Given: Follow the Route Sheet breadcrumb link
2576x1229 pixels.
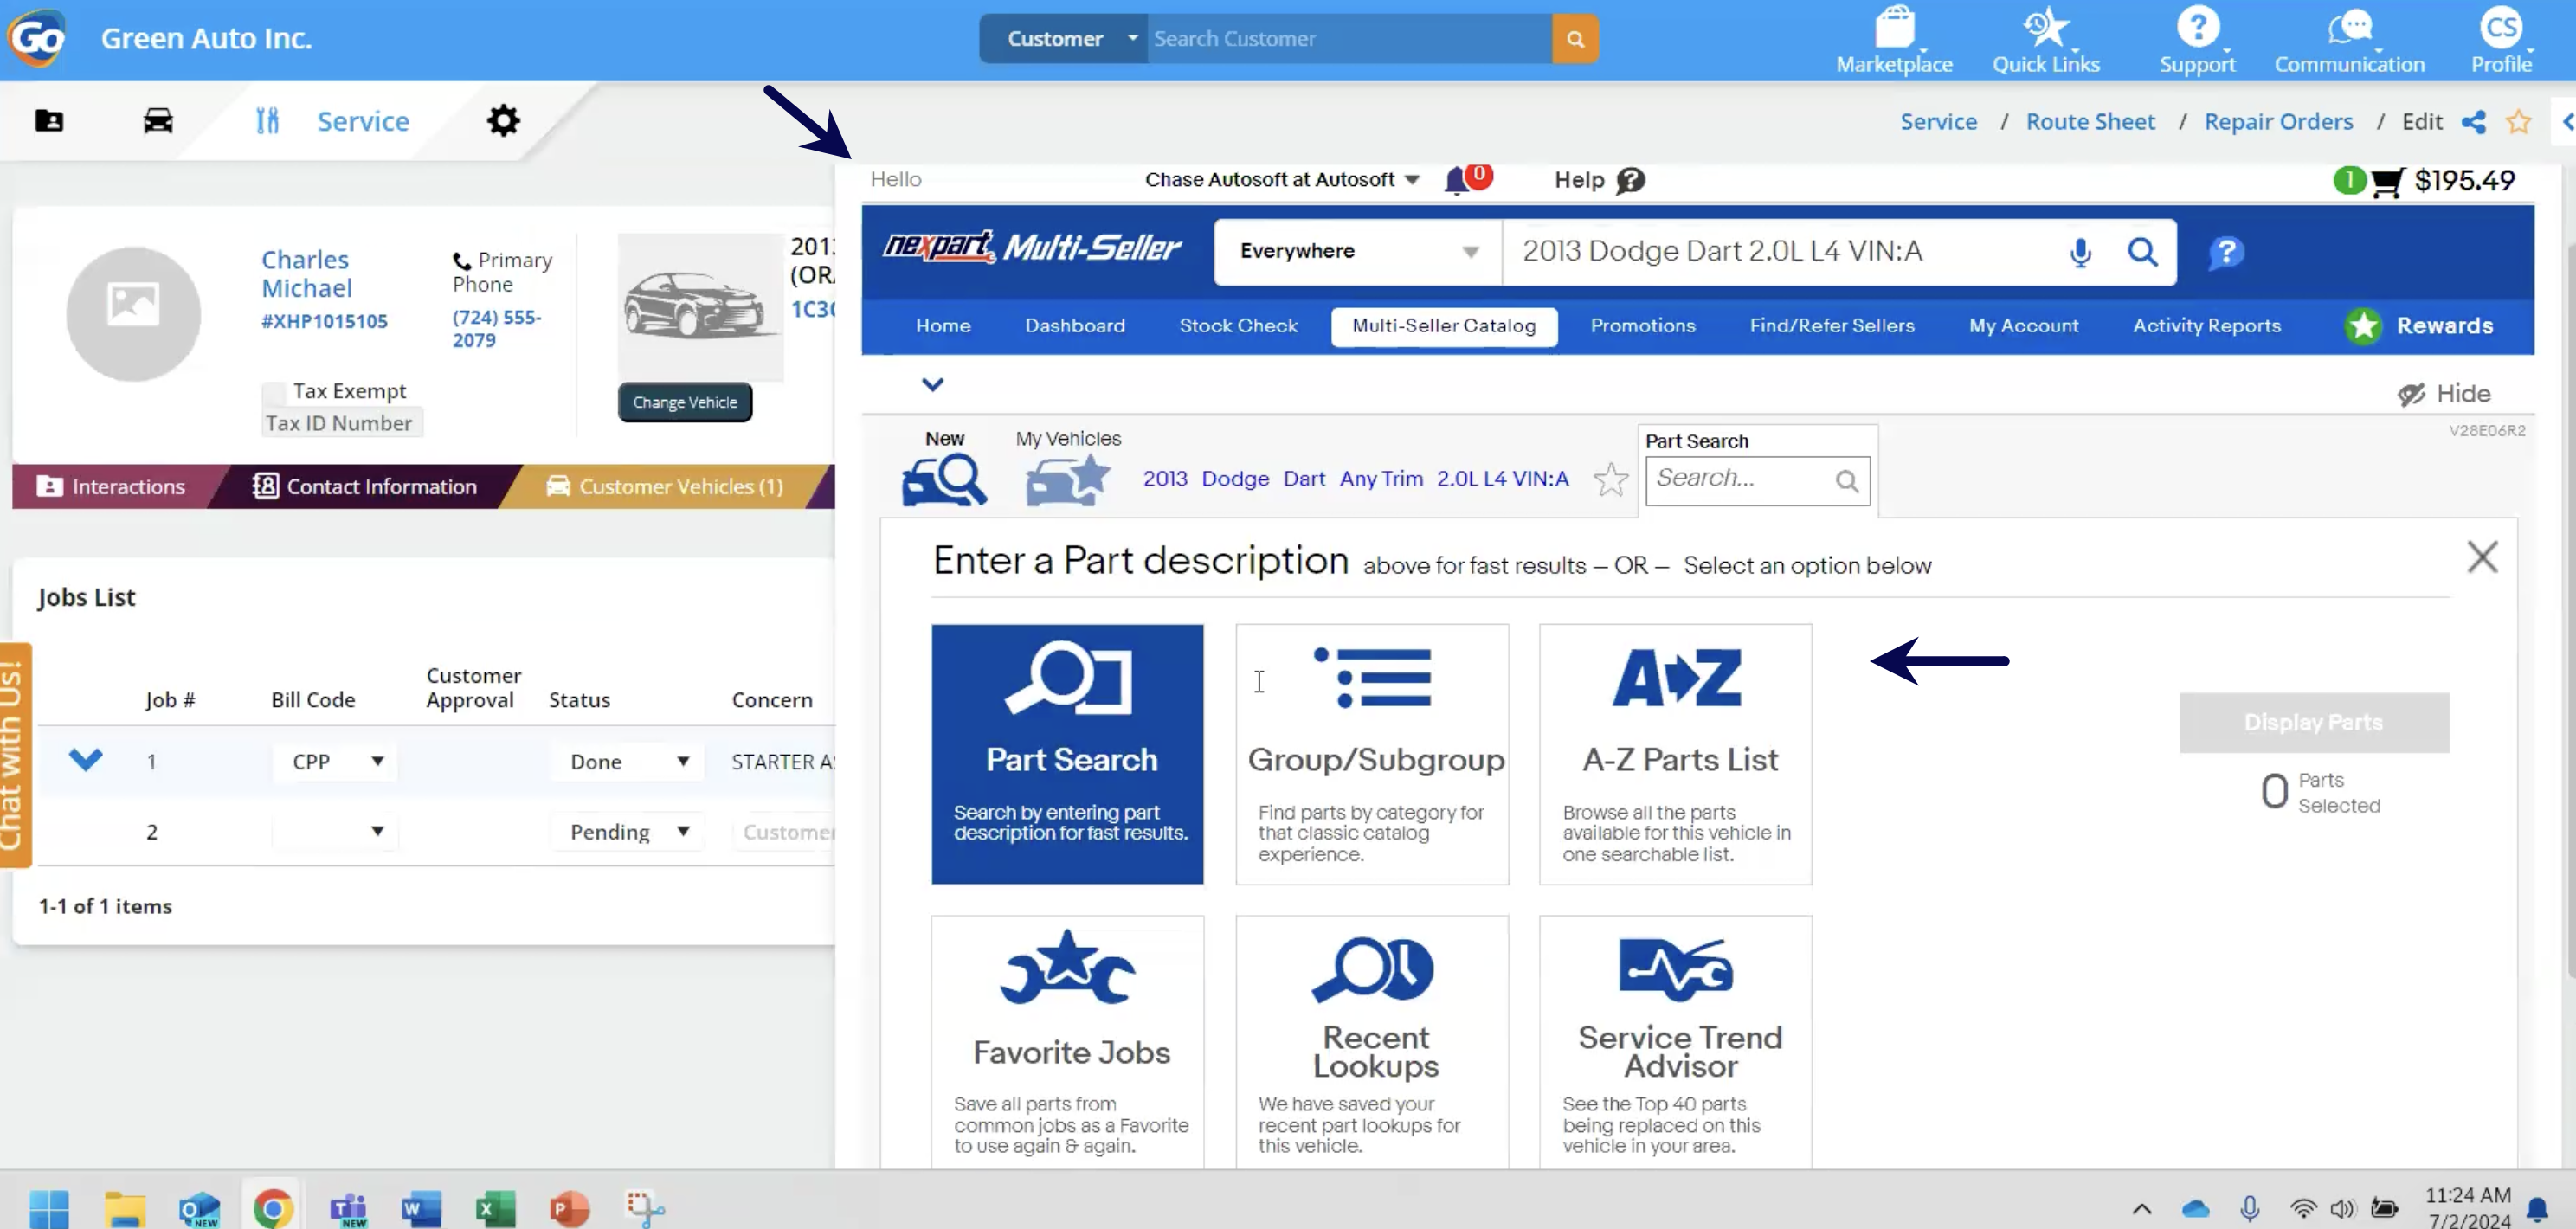Looking at the screenshot, I should (2090, 122).
